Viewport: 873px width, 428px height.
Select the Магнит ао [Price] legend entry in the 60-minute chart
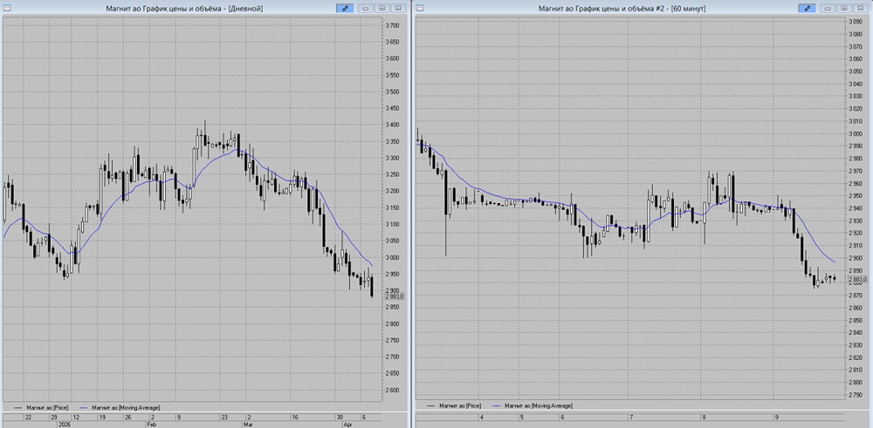pyautogui.click(x=455, y=406)
